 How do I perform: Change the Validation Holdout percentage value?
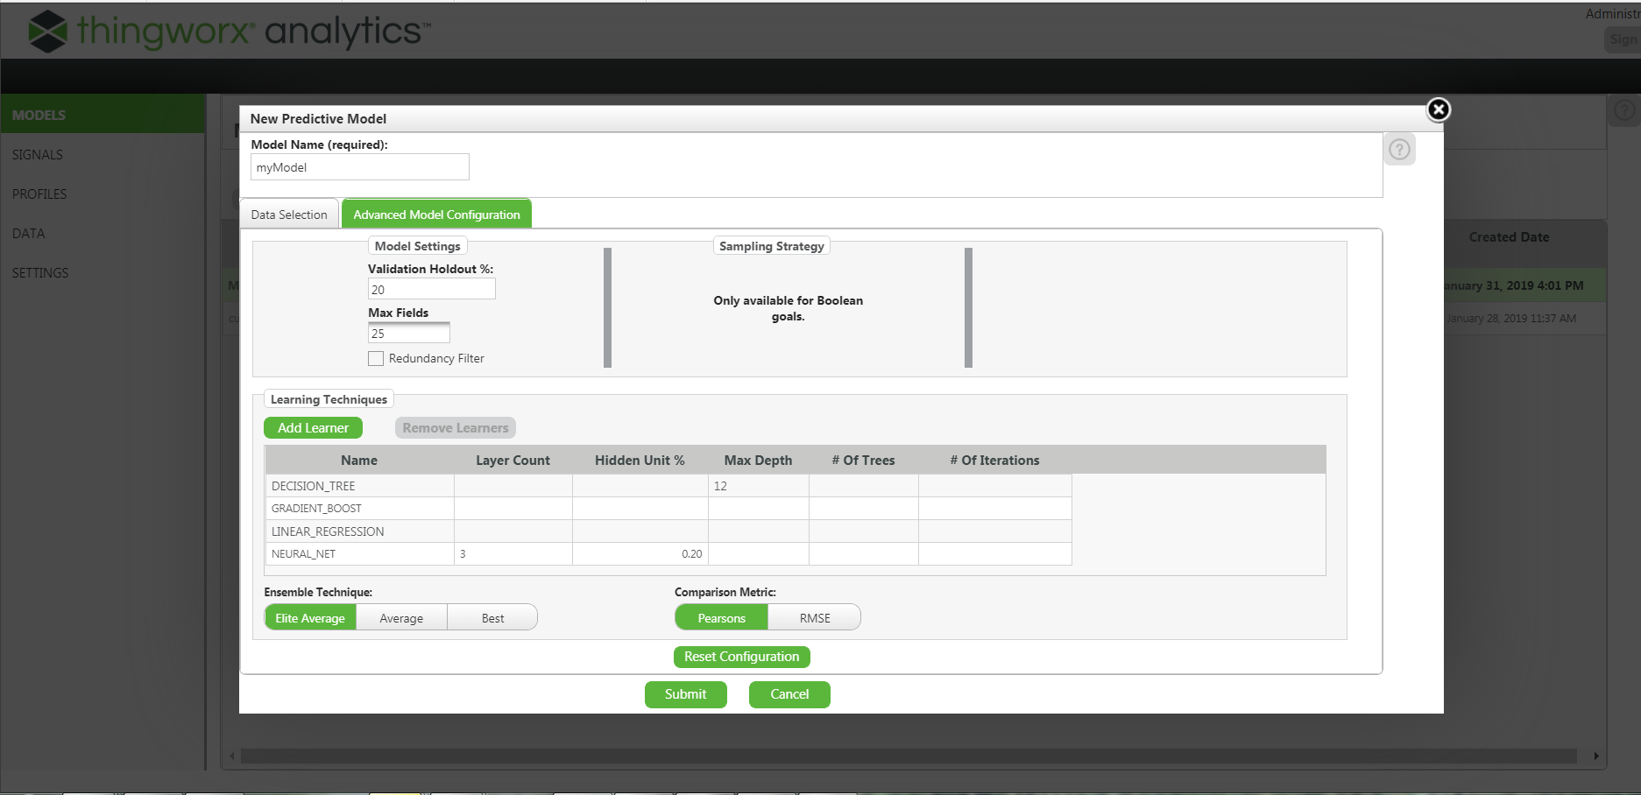pos(431,288)
